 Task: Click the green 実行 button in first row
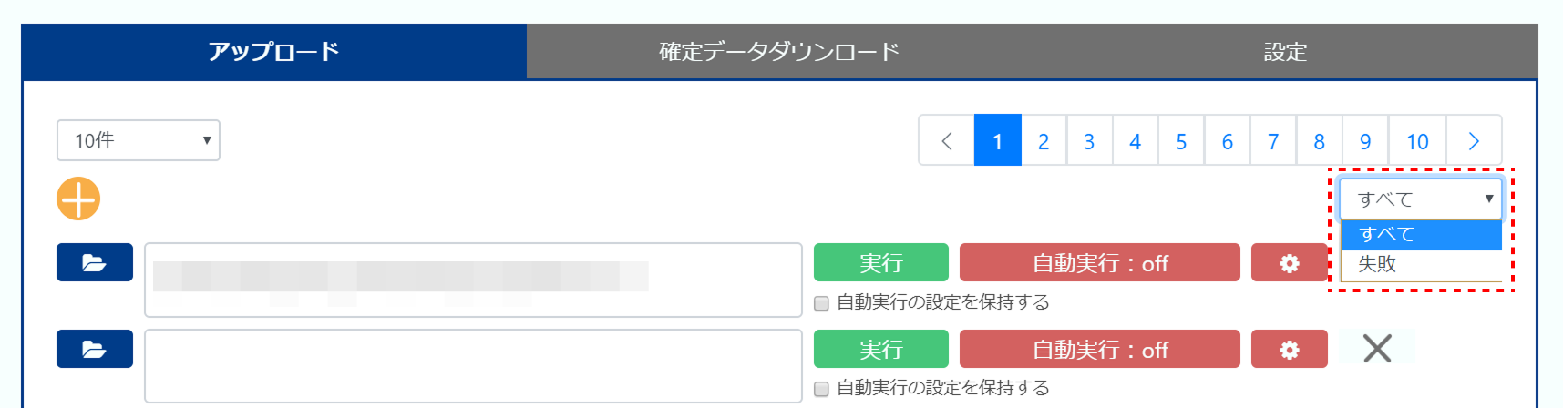(x=880, y=262)
